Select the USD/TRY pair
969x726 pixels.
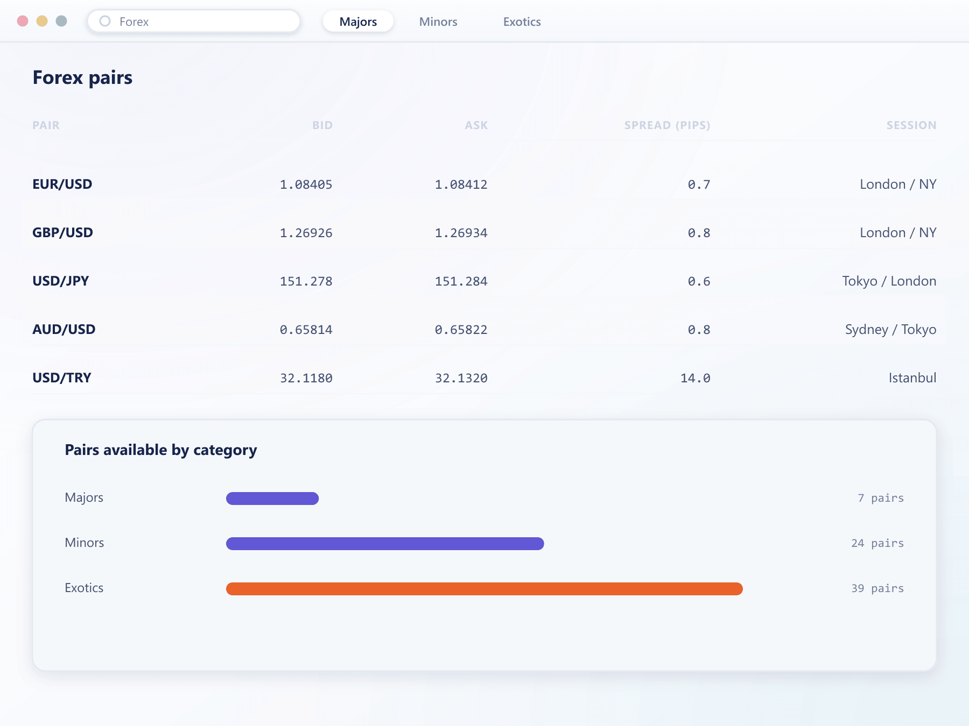[62, 378]
